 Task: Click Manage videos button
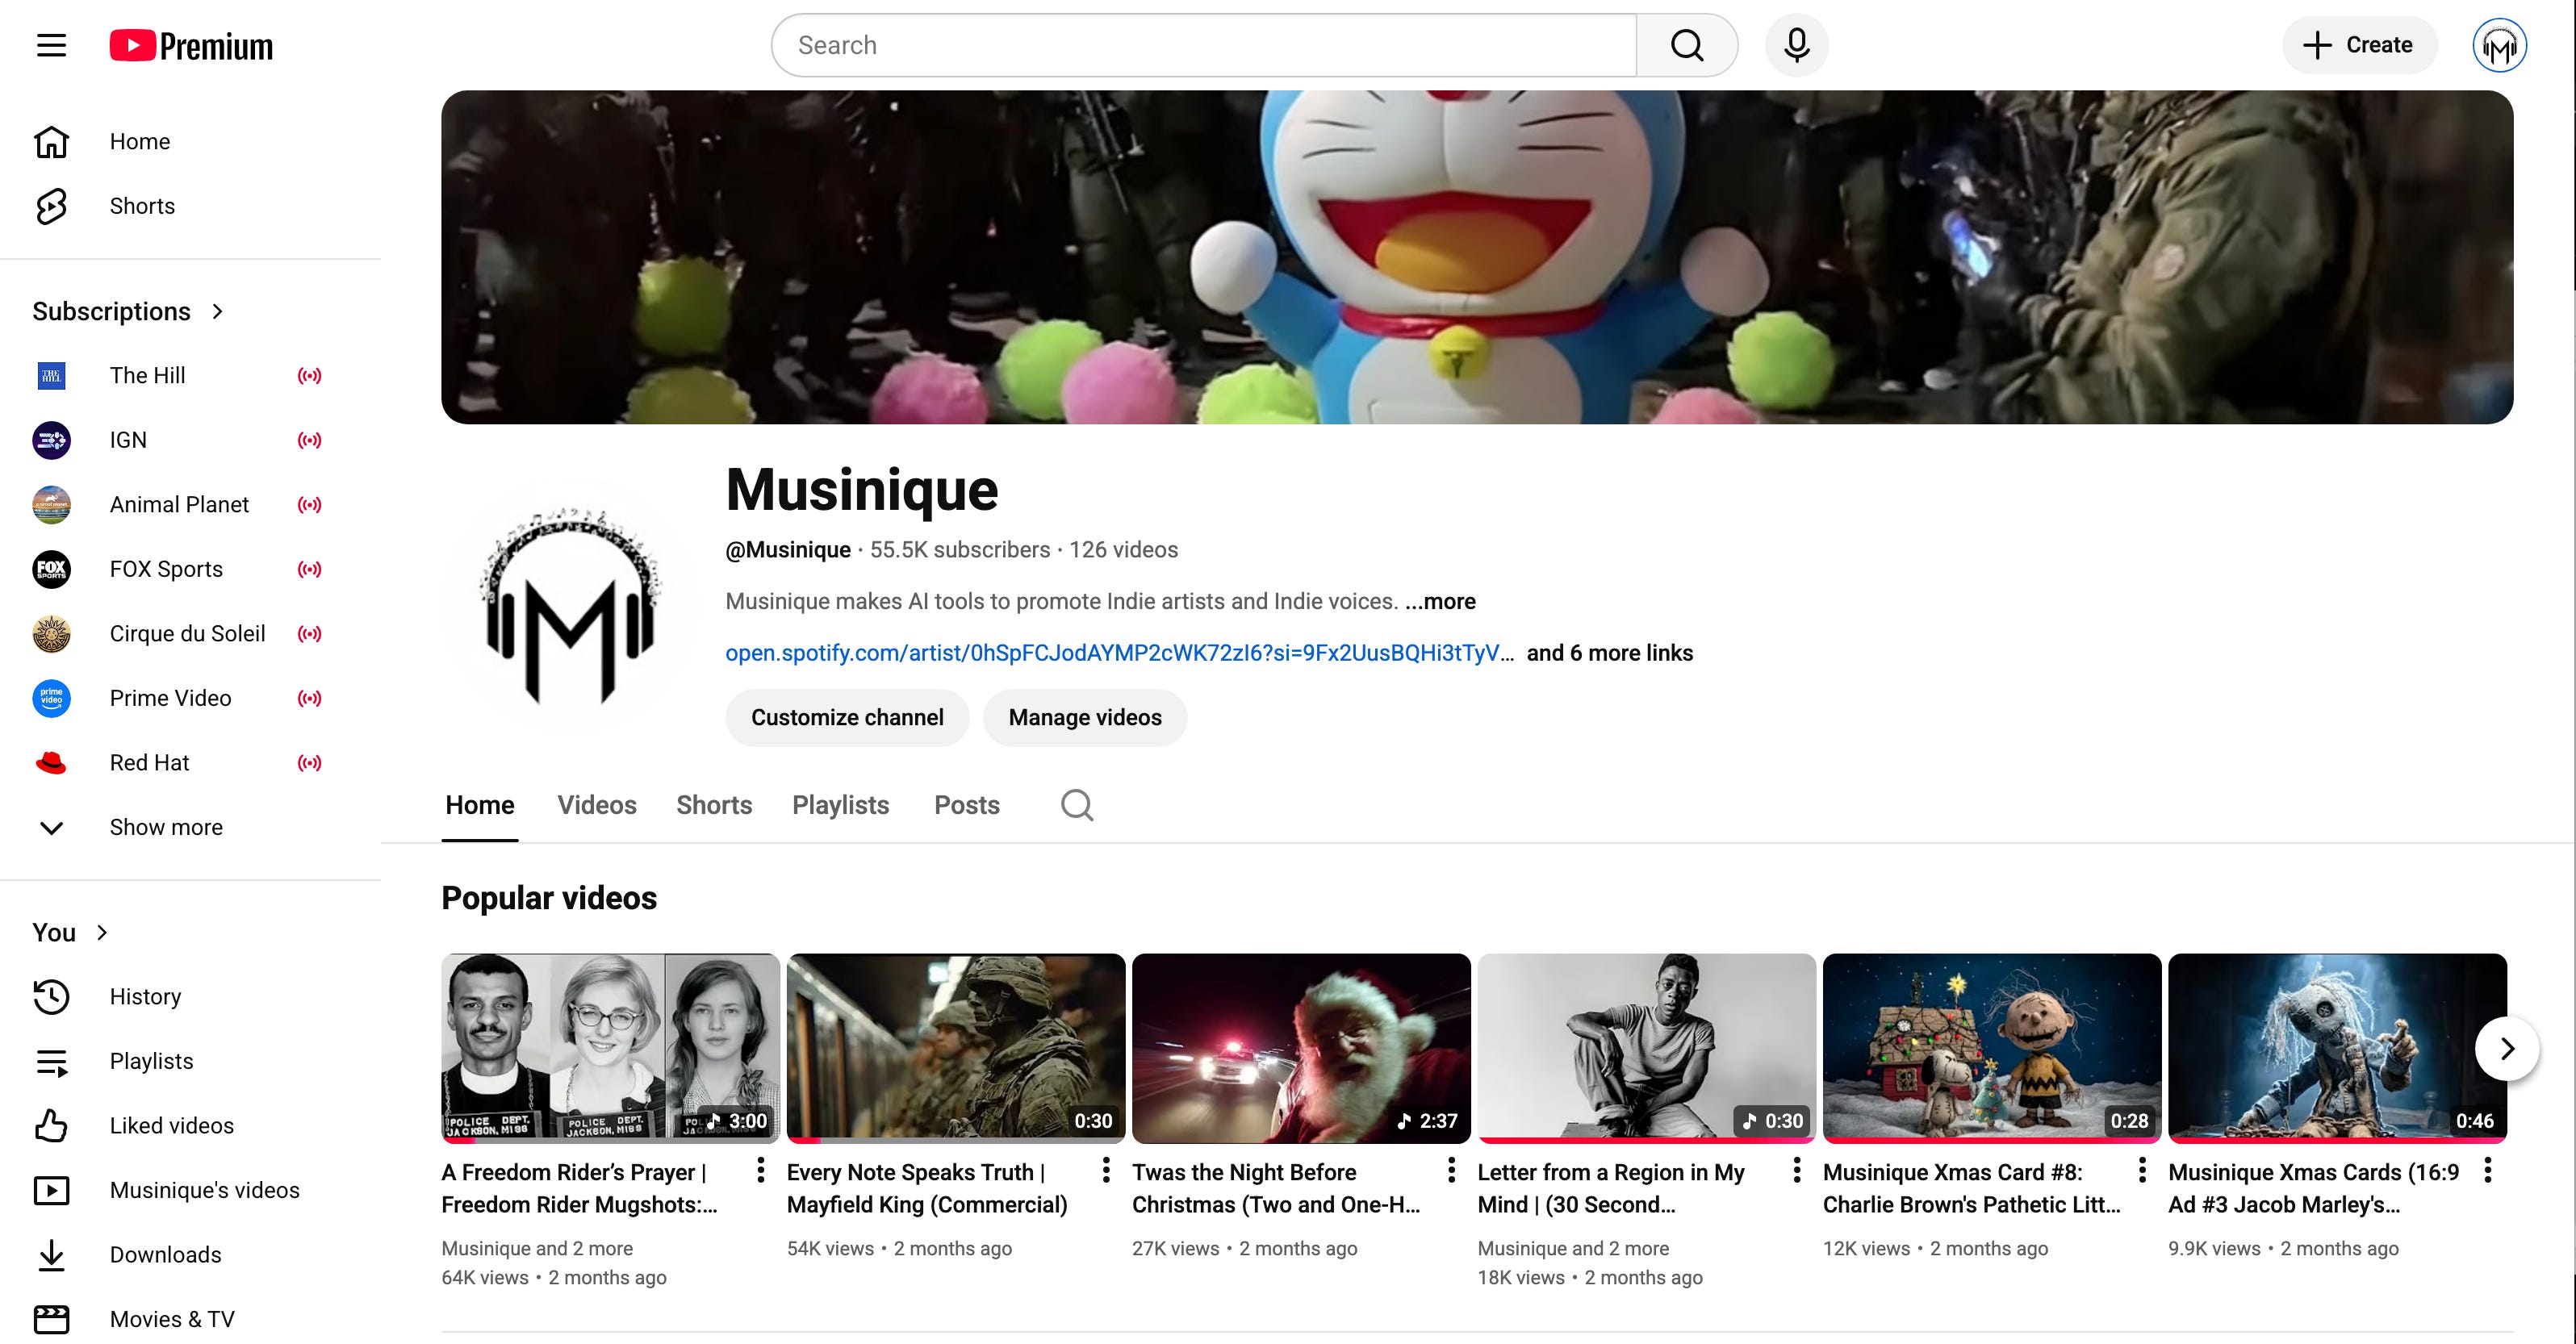pos(1084,717)
